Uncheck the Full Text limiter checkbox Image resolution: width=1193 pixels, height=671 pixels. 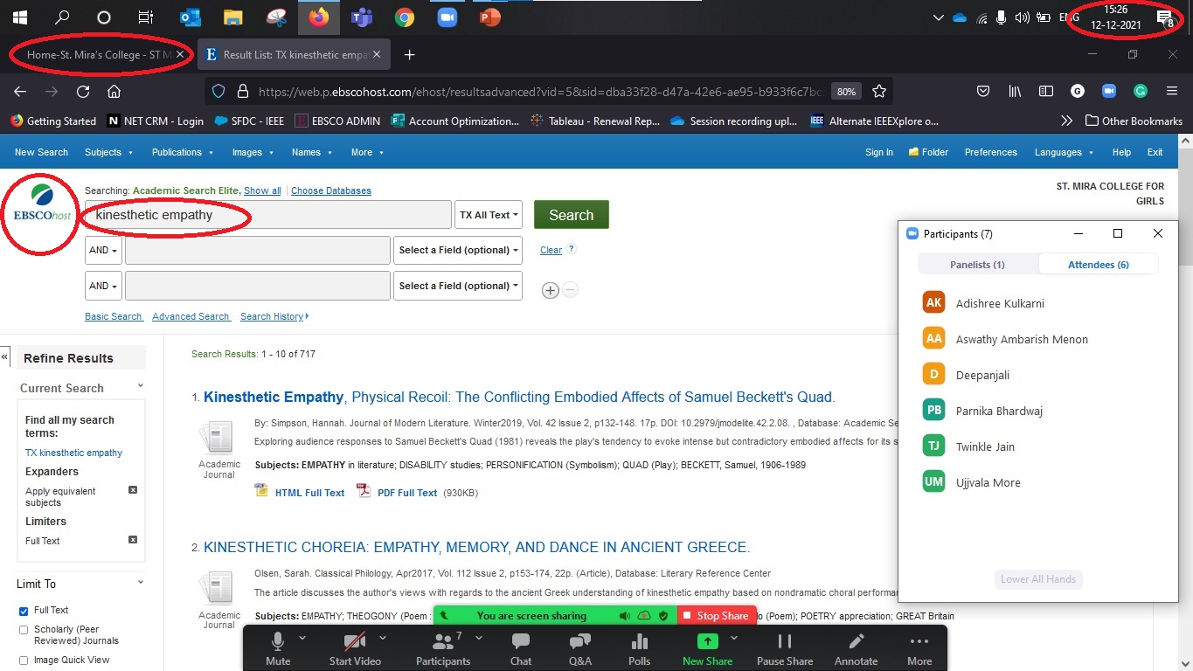24,611
